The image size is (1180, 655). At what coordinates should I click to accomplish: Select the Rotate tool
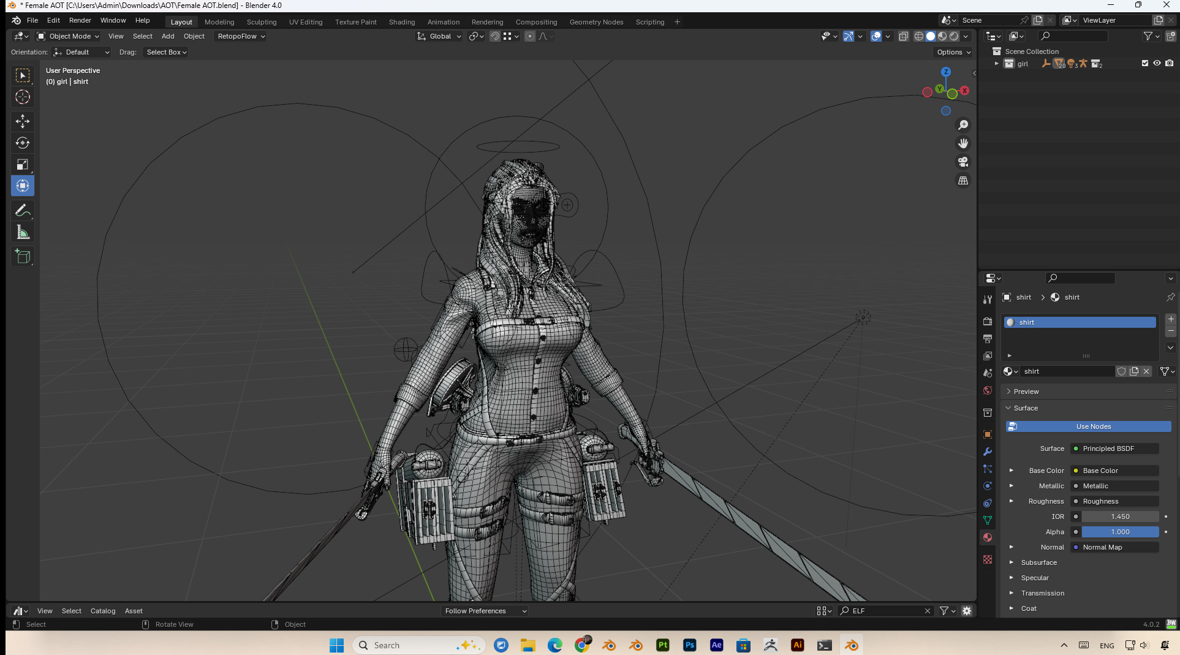(23, 143)
